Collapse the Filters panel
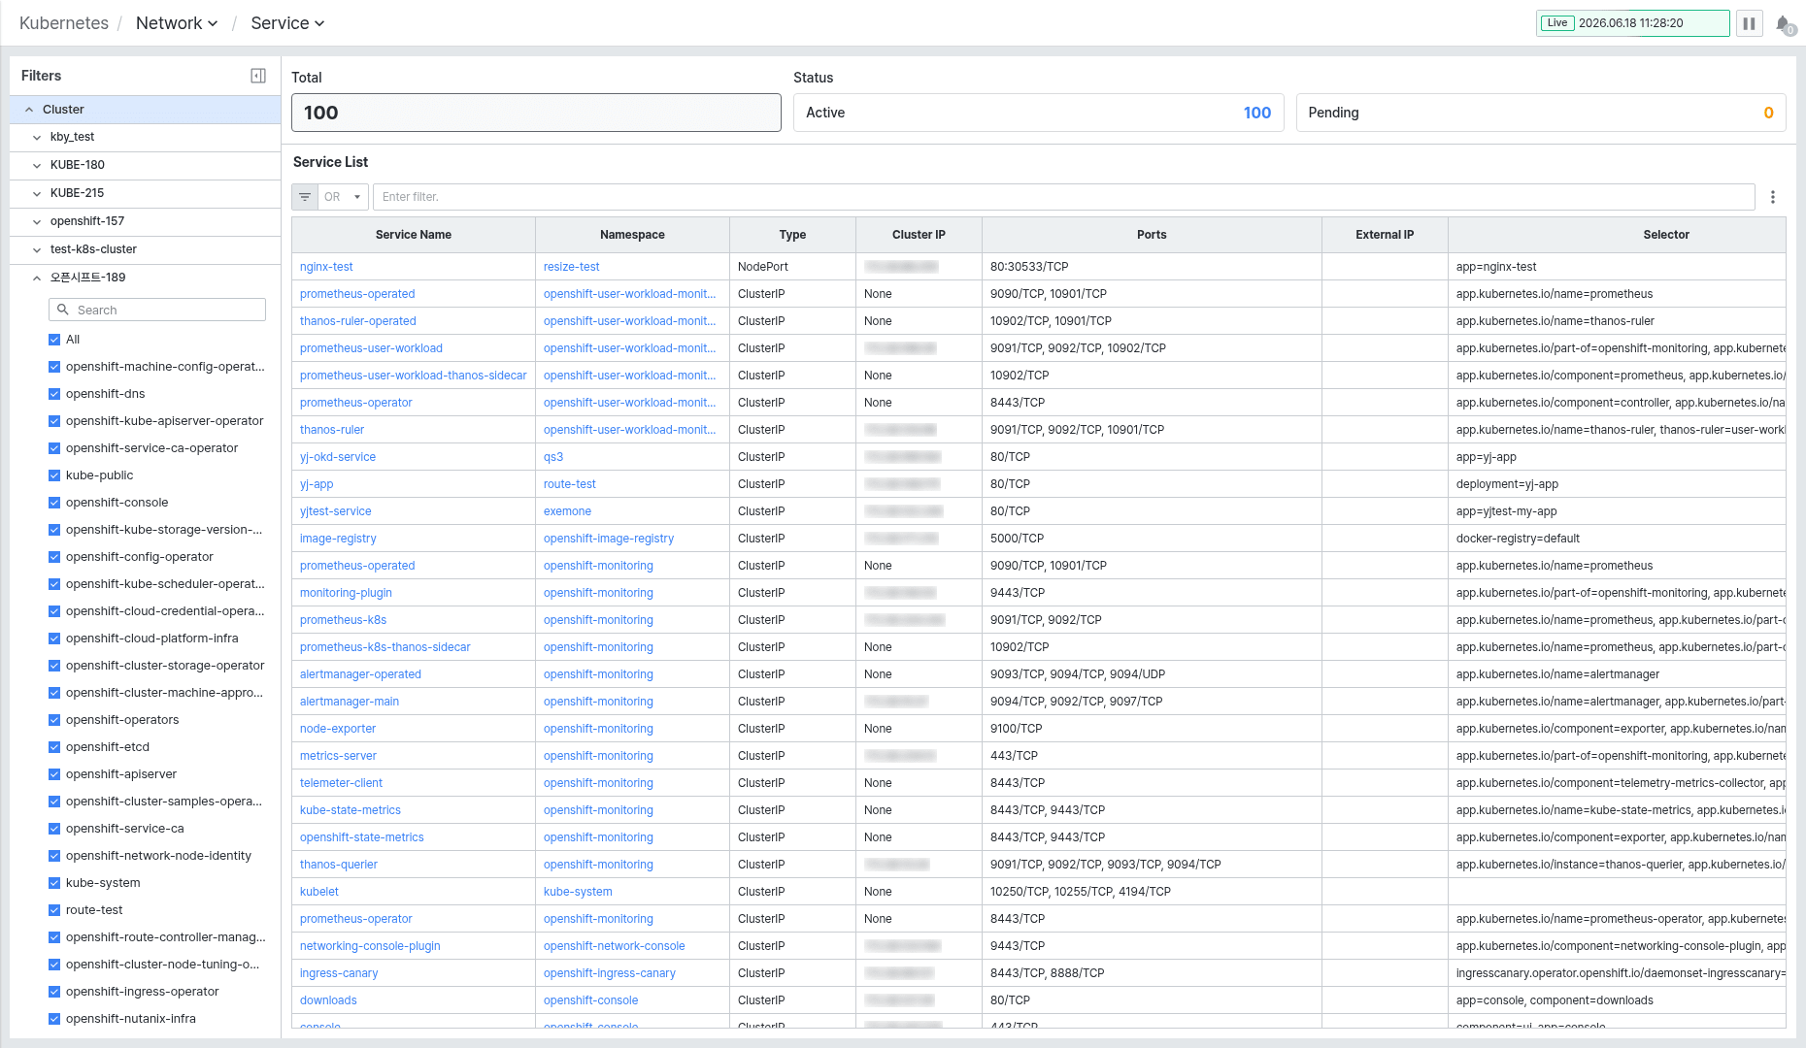1806x1048 pixels. [258, 76]
